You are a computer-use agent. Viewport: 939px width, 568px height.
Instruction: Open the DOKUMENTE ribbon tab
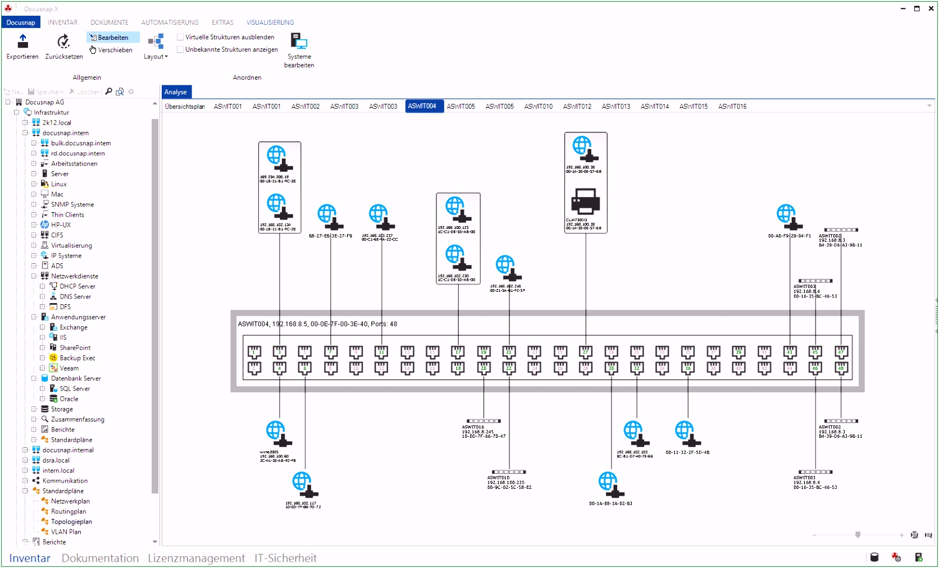(x=110, y=22)
